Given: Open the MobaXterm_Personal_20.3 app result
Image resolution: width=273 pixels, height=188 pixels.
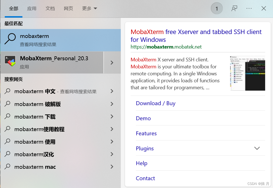Looking at the screenshot, I should pos(52,62).
